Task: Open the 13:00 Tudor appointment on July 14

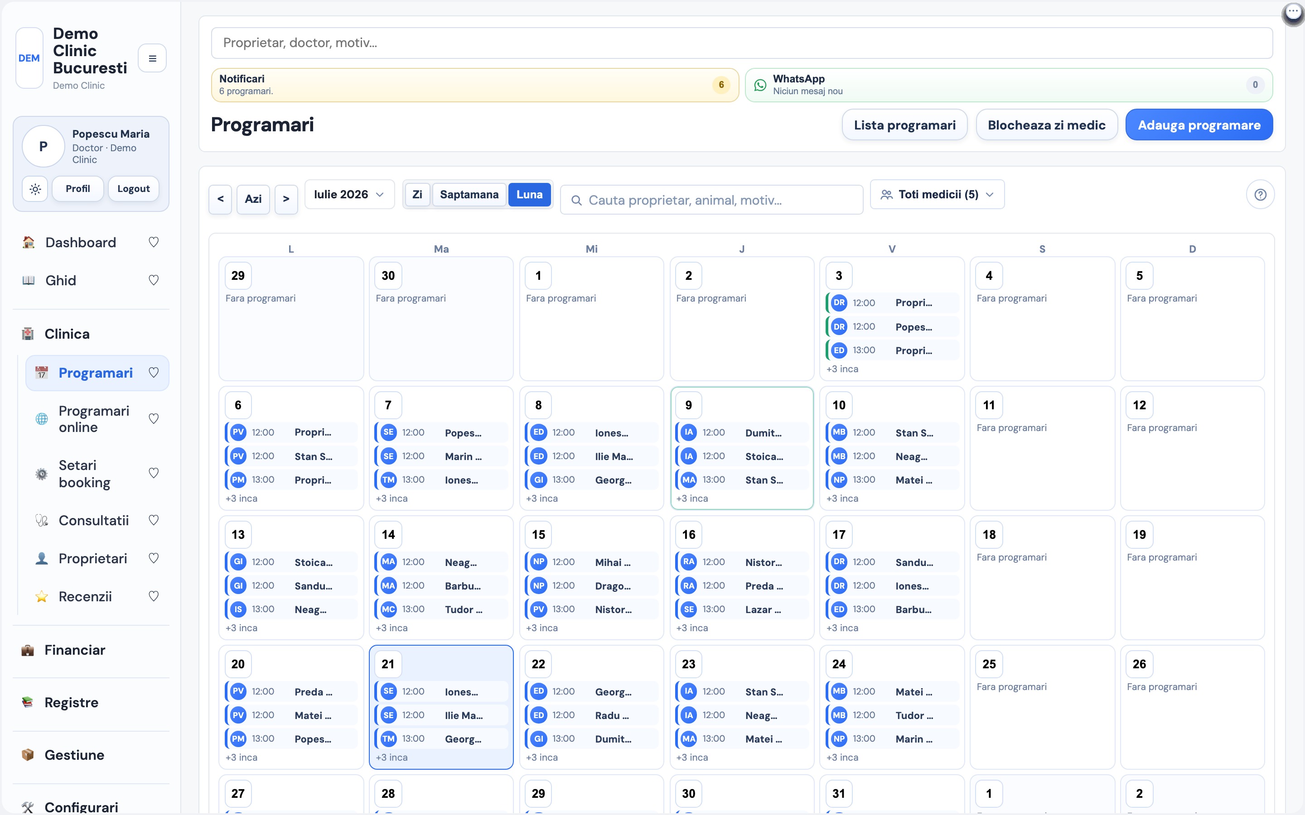Action: coord(441,609)
